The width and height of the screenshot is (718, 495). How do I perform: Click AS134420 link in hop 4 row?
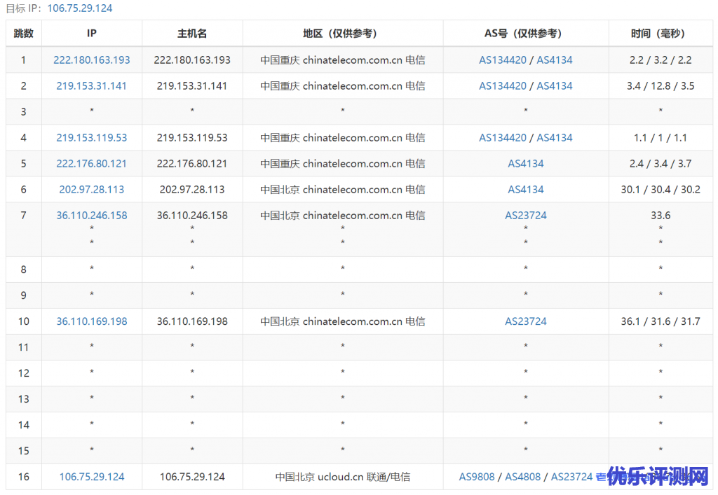[x=502, y=138]
